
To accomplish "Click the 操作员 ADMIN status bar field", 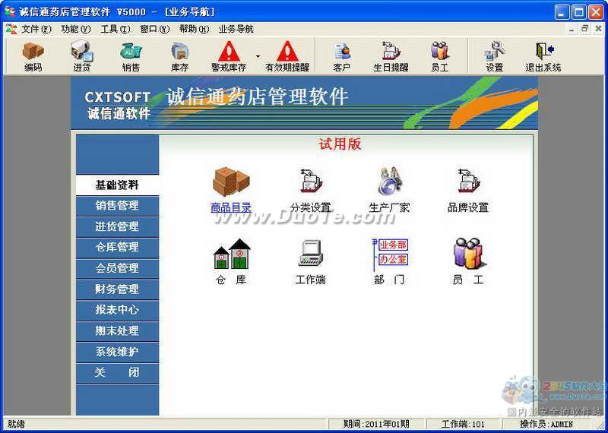I will [x=546, y=424].
